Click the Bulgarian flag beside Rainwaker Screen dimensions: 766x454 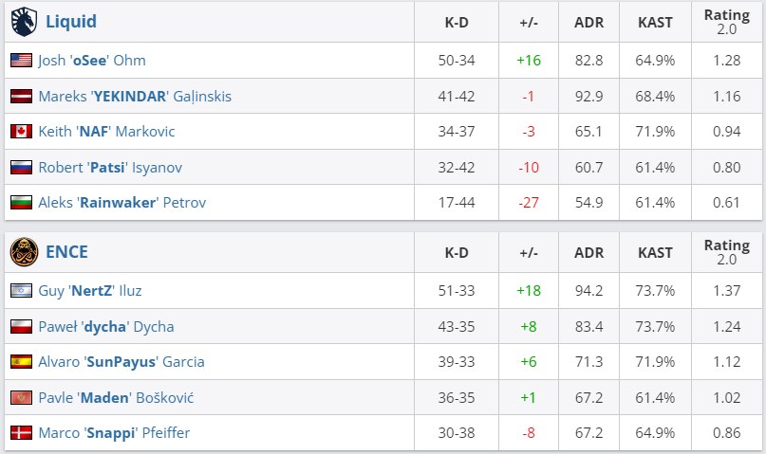[22, 203]
